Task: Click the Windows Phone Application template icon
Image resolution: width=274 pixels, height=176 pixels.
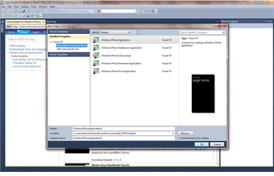Action: pyautogui.click(x=96, y=40)
